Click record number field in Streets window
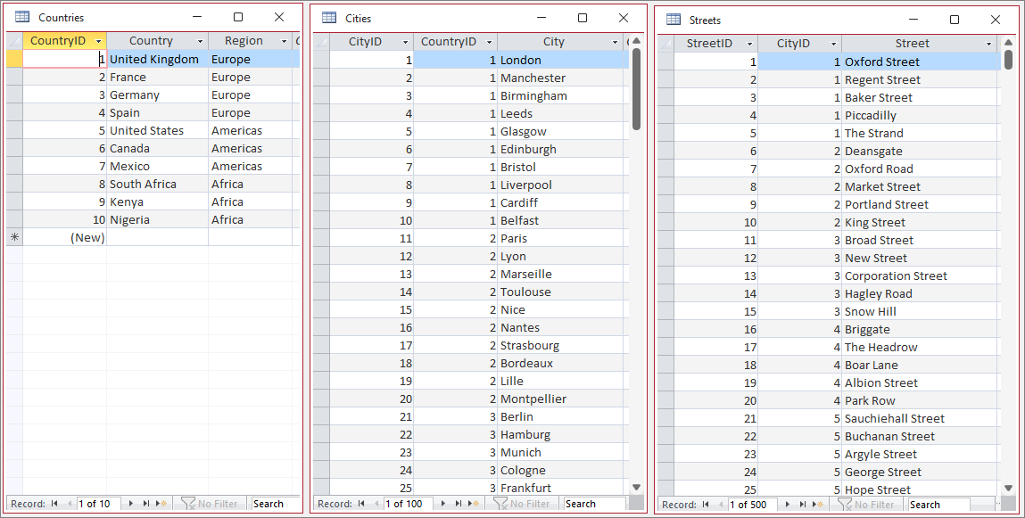The width and height of the screenshot is (1025, 518). (x=752, y=505)
